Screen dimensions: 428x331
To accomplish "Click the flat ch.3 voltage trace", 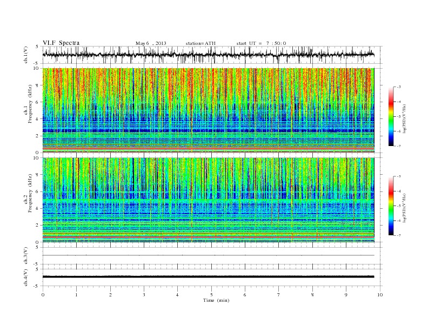I will click(208, 255).
